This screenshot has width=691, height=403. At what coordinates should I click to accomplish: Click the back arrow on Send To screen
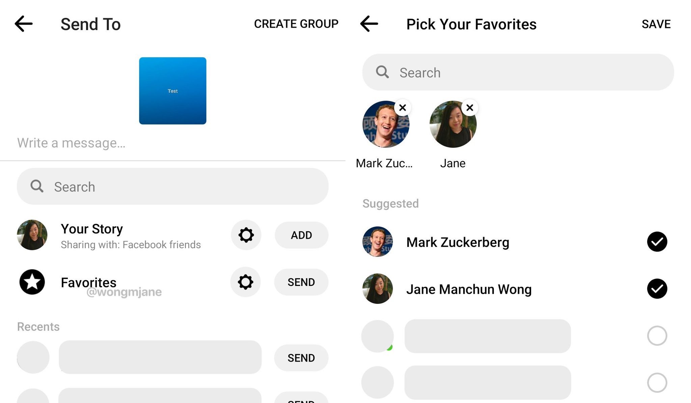click(x=23, y=24)
